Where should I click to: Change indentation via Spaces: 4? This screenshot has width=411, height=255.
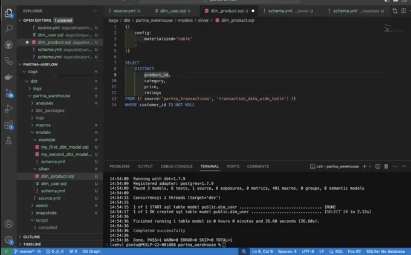[x=287, y=251]
